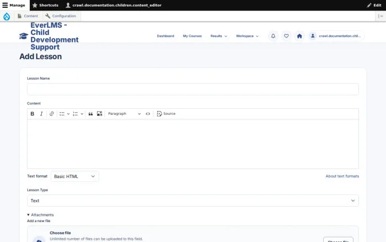This screenshot has width=386, height=242.
Task: Open favorites heart icon
Action: point(286,36)
